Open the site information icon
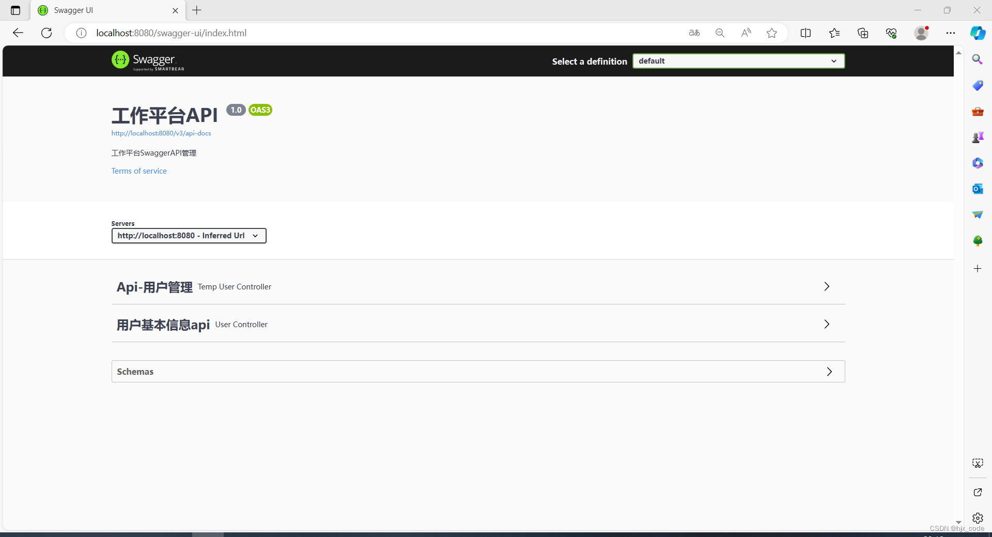Viewport: 992px width, 537px height. pos(81,33)
